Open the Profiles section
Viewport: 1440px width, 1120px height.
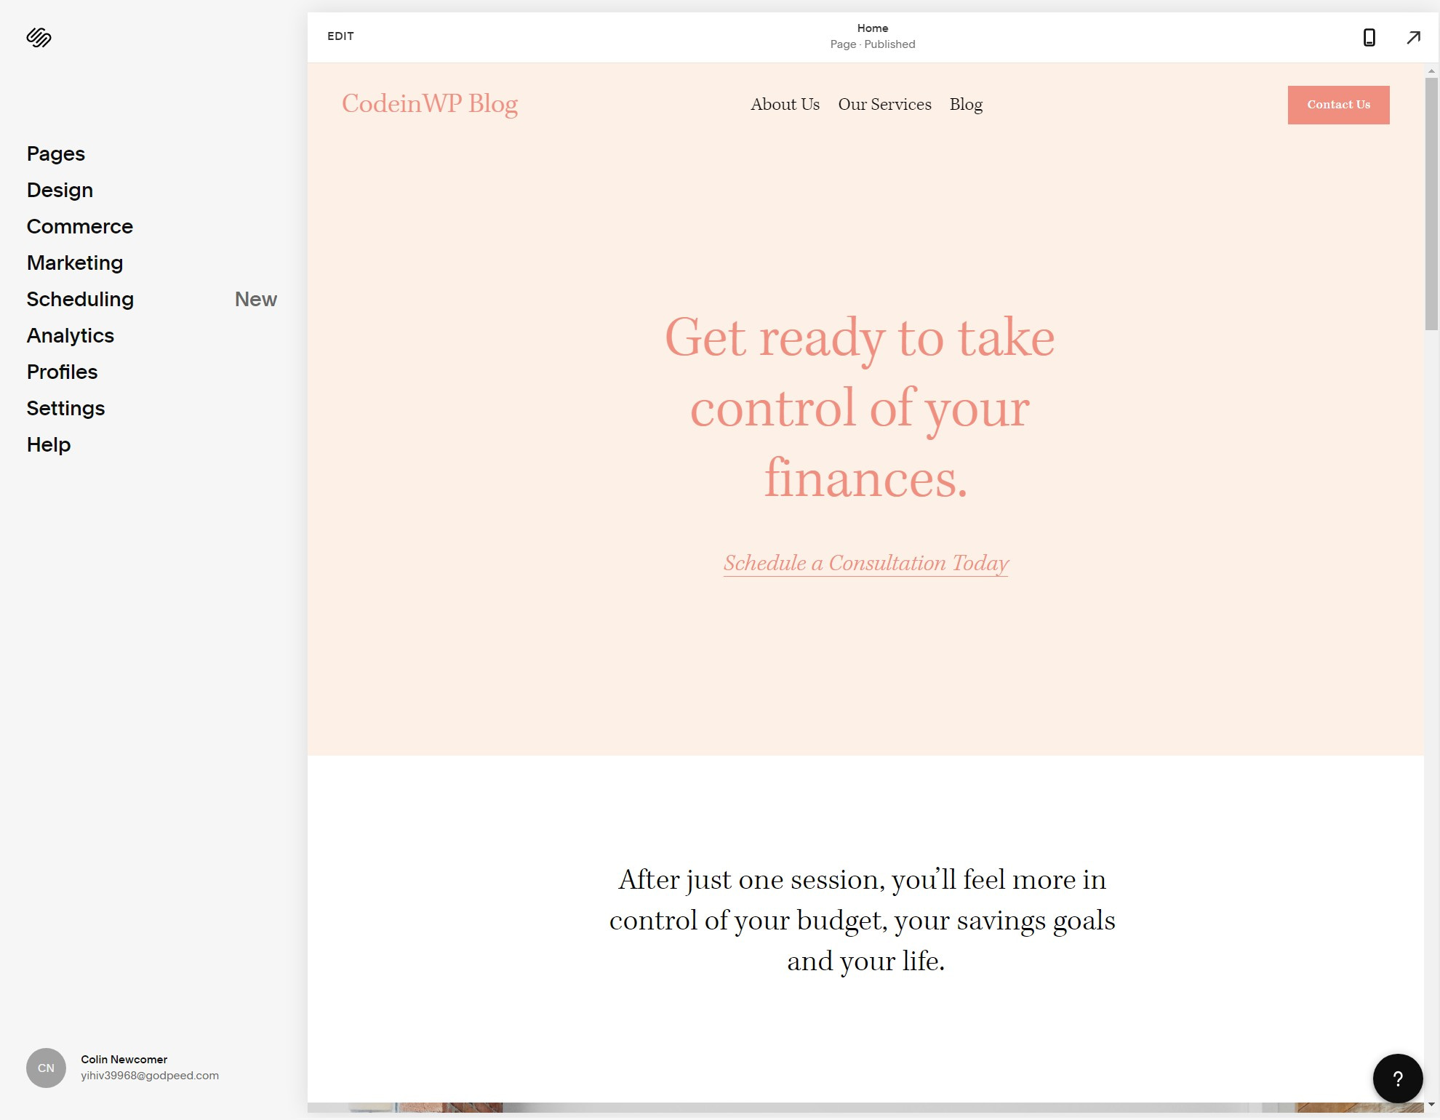coord(62,372)
